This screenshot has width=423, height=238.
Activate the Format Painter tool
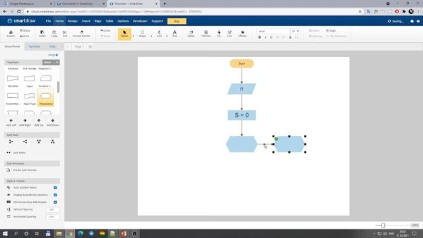click(81, 34)
